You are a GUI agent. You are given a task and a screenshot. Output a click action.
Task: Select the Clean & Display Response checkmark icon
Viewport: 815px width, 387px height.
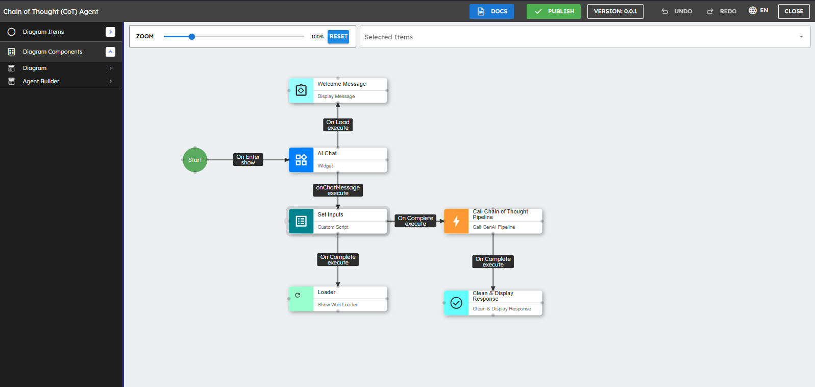point(456,303)
